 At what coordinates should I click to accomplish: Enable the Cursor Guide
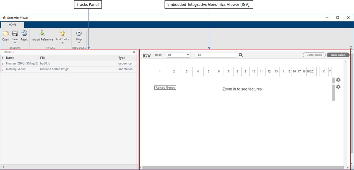tap(314, 55)
